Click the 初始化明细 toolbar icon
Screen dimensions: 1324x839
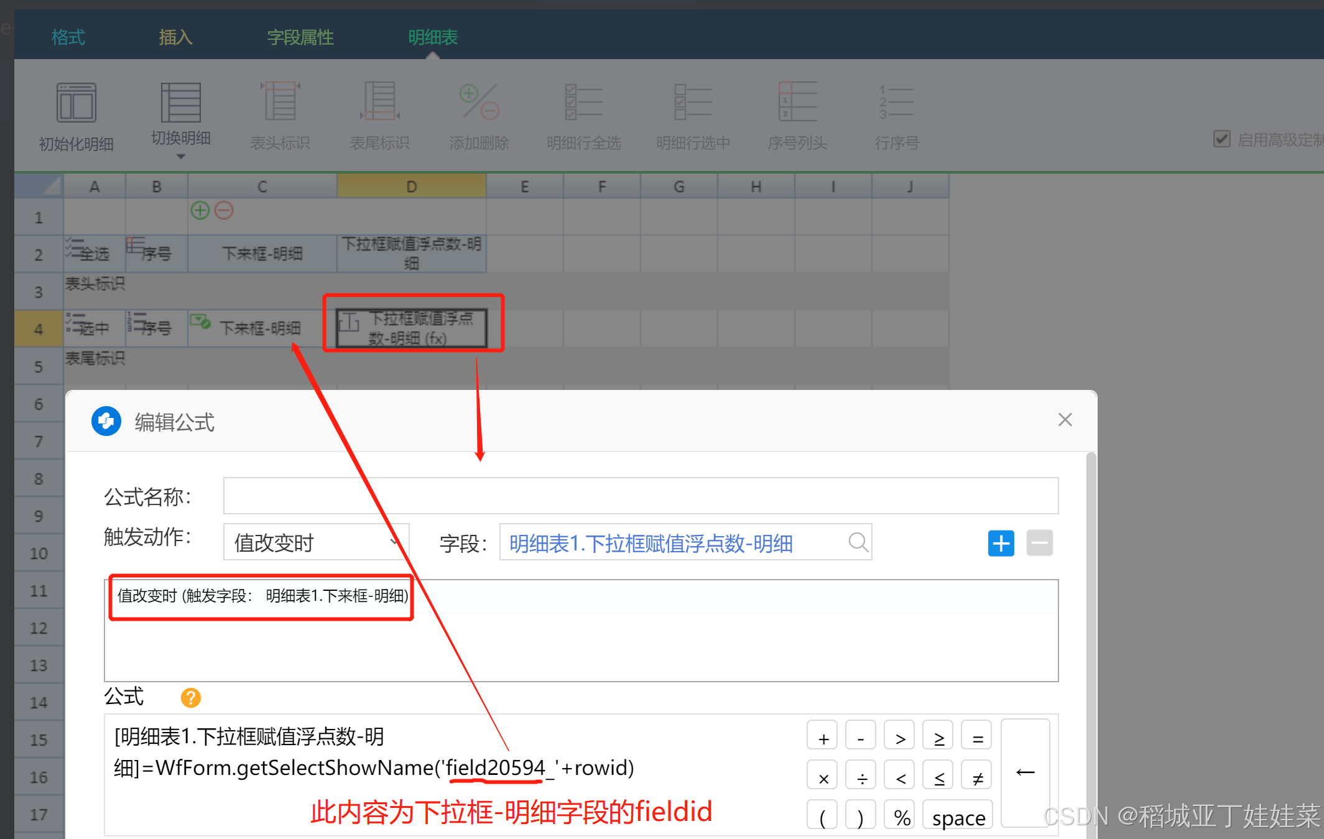click(76, 103)
